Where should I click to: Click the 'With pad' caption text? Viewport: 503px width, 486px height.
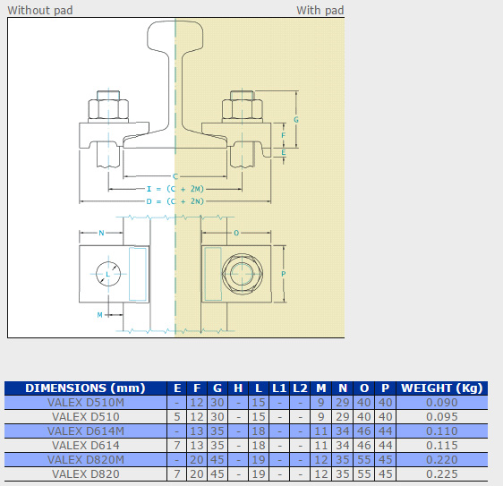click(x=320, y=10)
